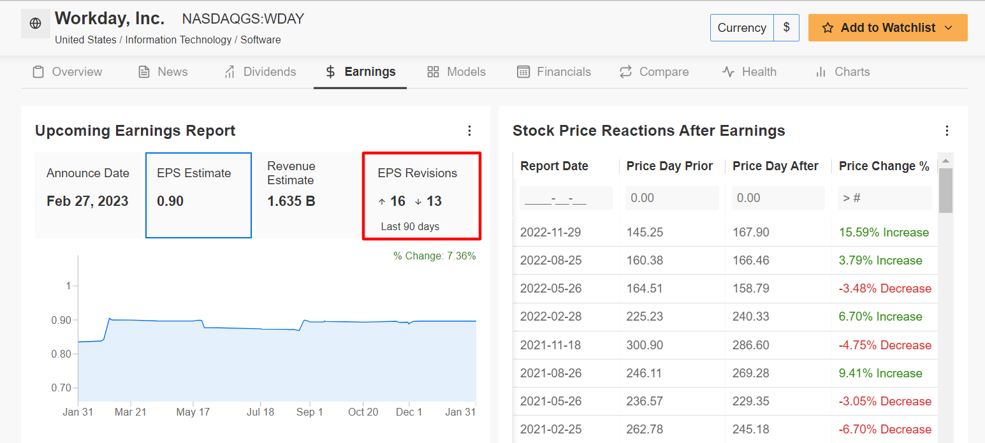
Task: Click the 2022-02-28 report date cell
Action: [x=551, y=317]
